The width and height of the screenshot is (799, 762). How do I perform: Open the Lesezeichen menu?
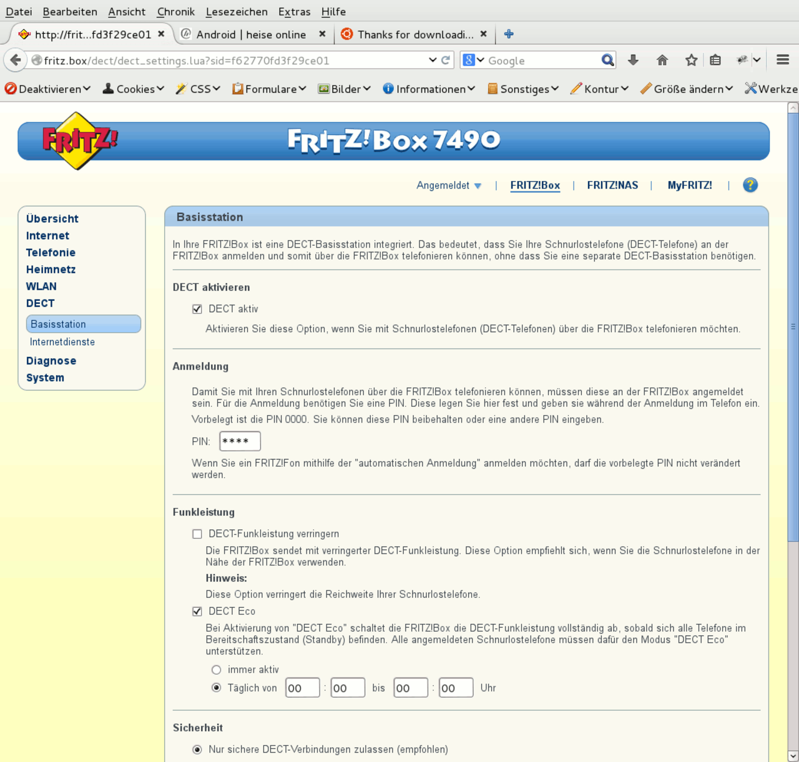click(x=237, y=11)
